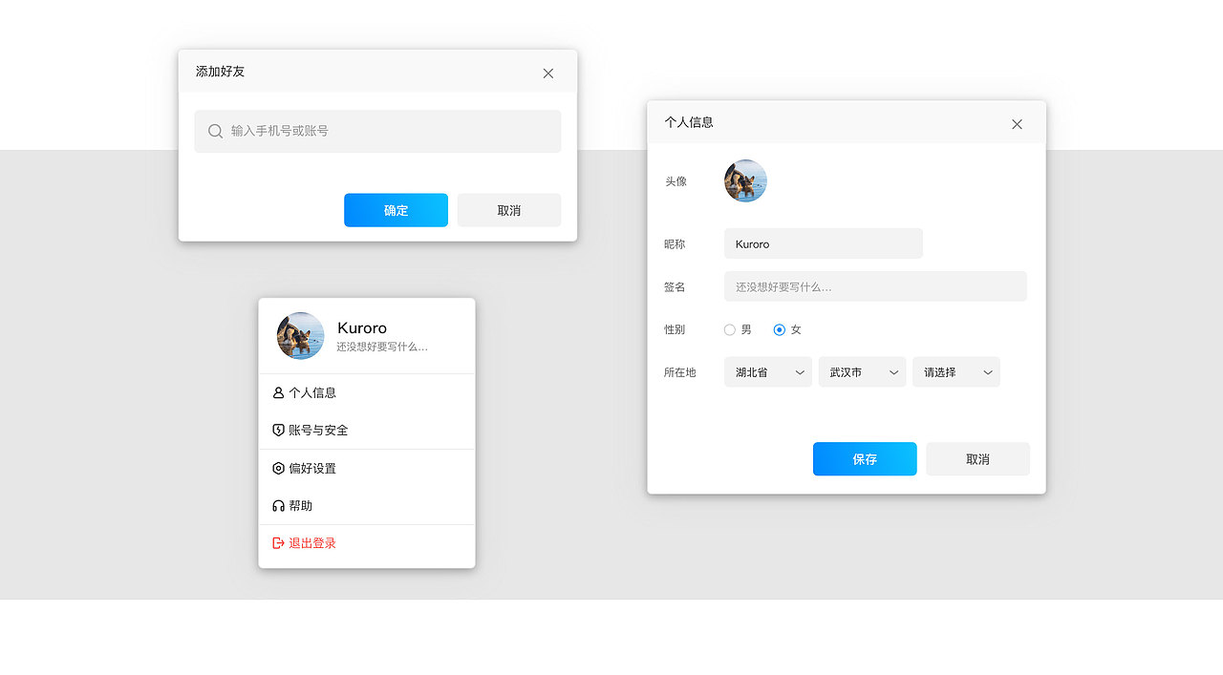Click the avatar thumbnail in the user menu
1223x675 pixels.
click(301, 336)
